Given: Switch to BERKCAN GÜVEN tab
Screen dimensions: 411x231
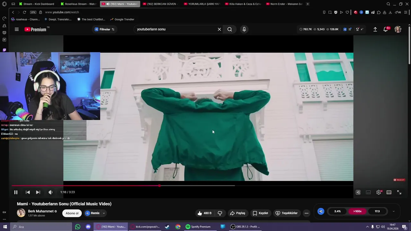Looking at the screenshot, I should click(x=161, y=4).
